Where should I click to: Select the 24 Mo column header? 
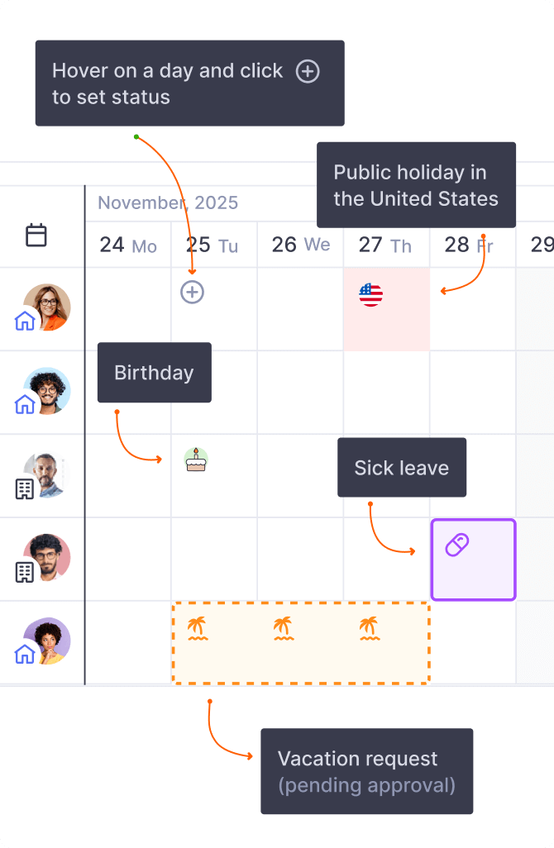[128, 245]
